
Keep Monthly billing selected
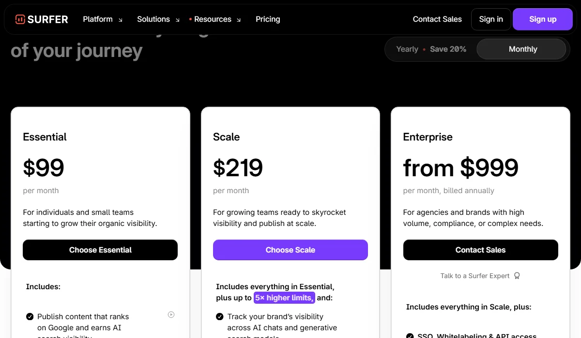point(522,49)
